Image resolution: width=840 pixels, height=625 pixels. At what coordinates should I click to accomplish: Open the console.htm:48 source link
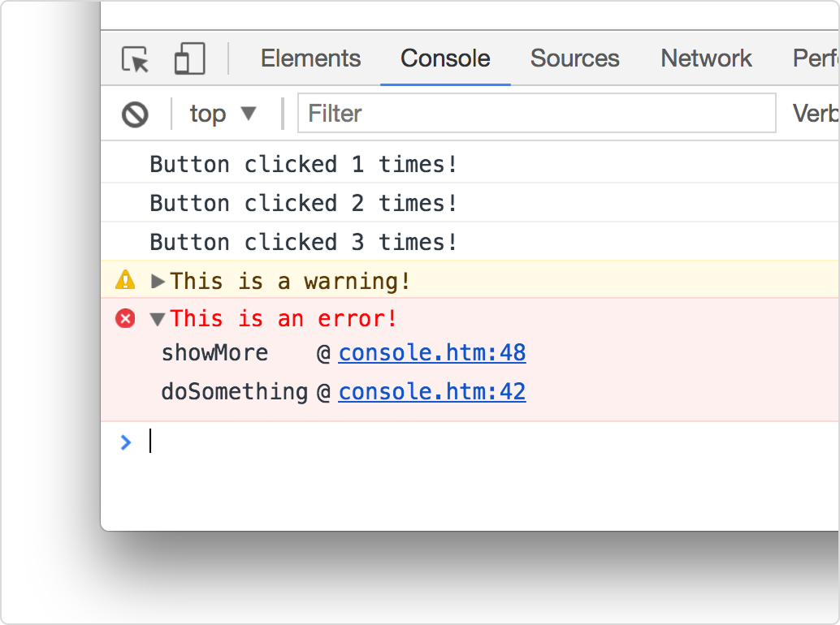point(432,353)
